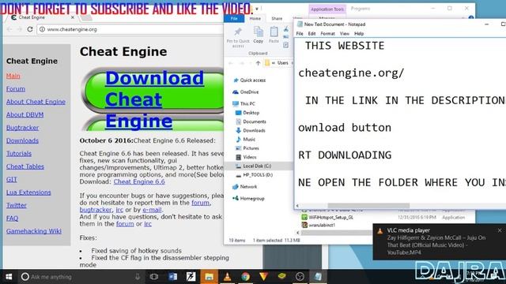Open Microsoft Word from the taskbar
Image resolution: width=506 pixels, height=284 pixels.
click(x=172, y=277)
